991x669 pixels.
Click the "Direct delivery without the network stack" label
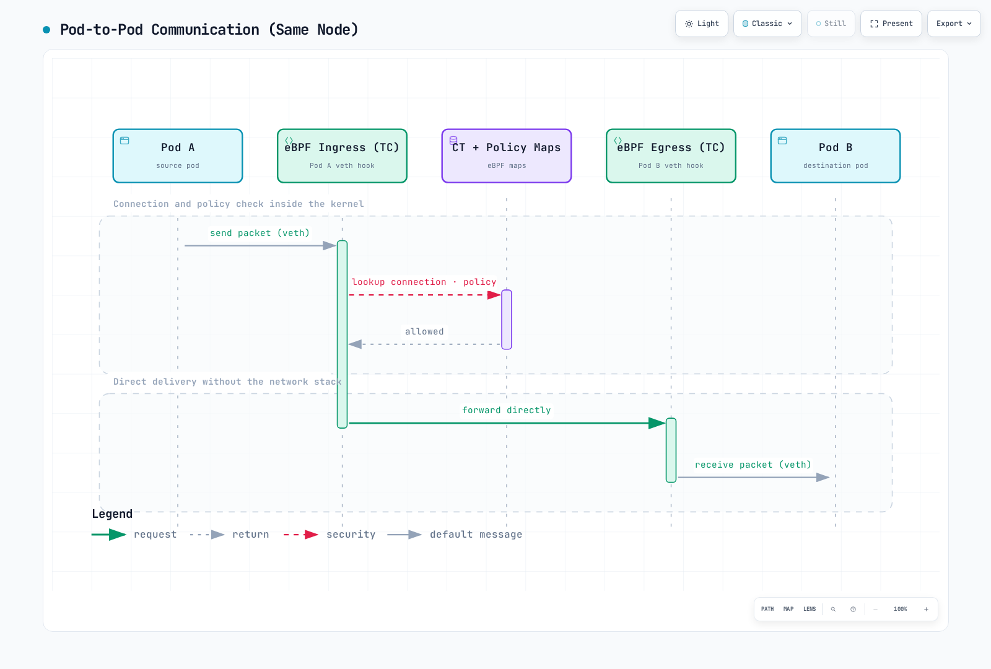[x=227, y=382]
